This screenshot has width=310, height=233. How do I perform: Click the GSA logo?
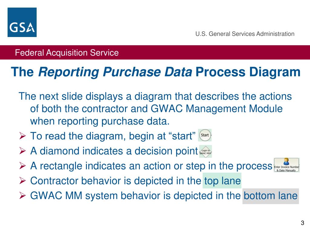click(22, 22)
